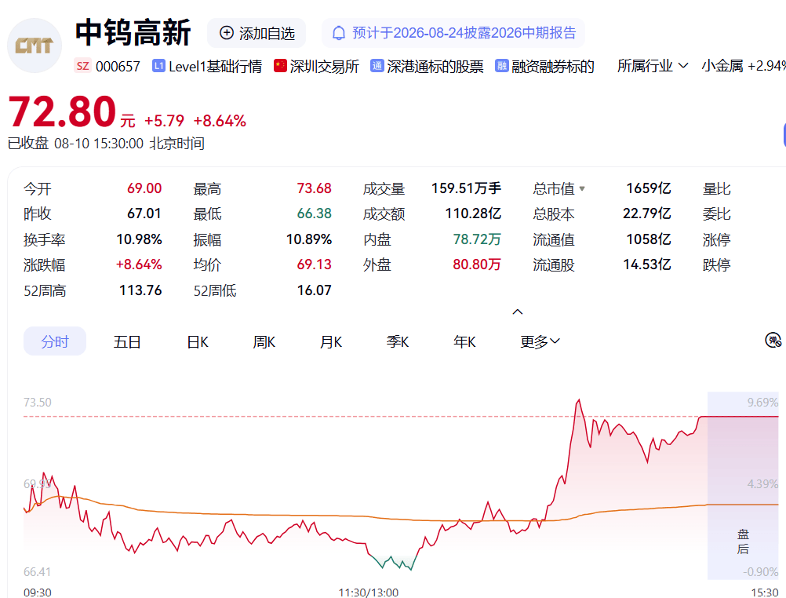Screen dimensions: 786x598
Task: Click the 融 margin trading badge
Action: 502,66
